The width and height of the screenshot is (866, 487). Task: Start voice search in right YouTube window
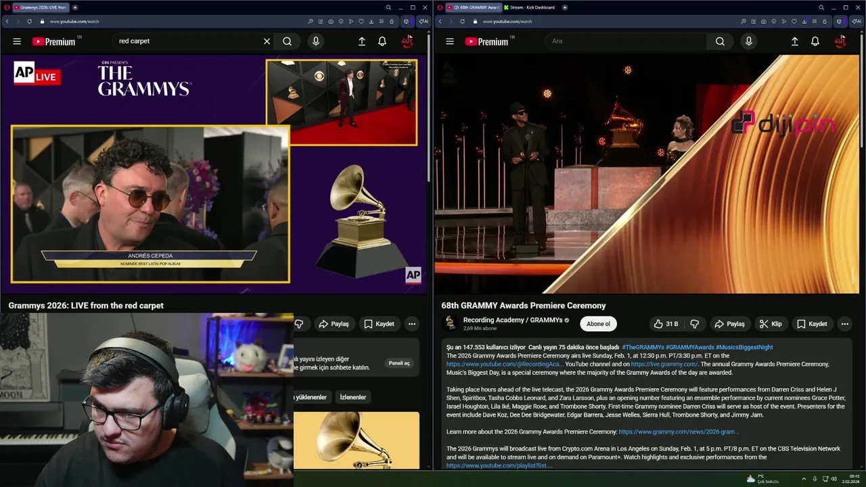pos(748,41)
